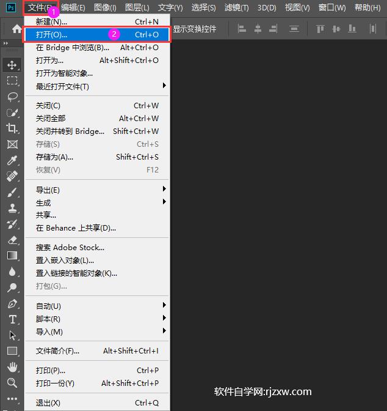Open the 编辑(E) menu
This screenshot has height=411, width=387.
pyautogui.click(x=73, y=8)
